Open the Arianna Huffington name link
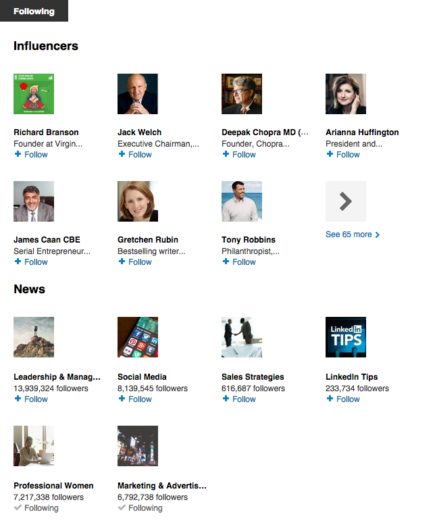Image resolution: width=435 pixels, height=525 pixels. pyautogui.click(x=362, y=132)
